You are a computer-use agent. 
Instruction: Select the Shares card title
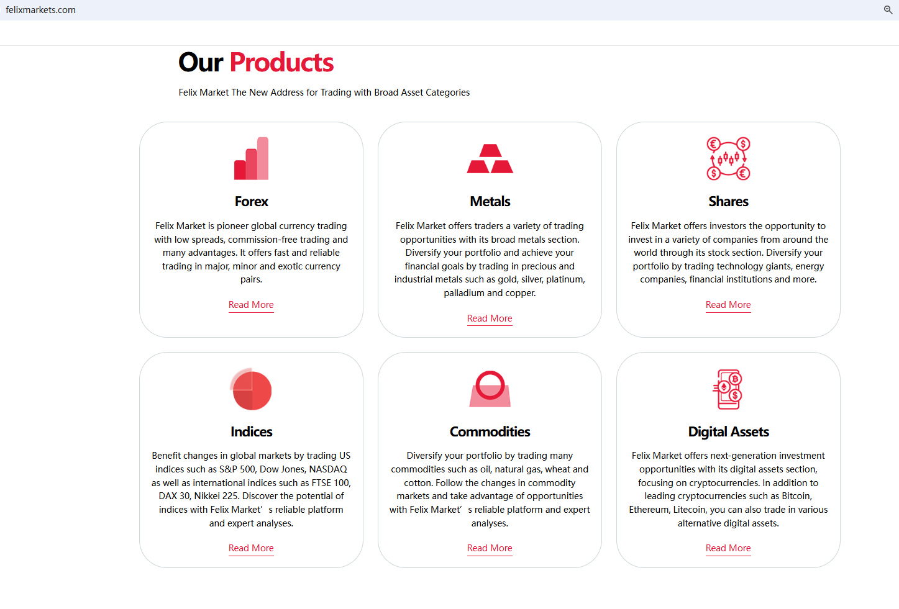click(x=728, y=202)
